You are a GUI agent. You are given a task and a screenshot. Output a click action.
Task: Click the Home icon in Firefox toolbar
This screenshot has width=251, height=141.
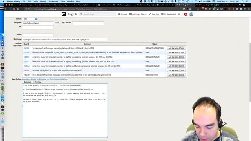coord(18,9)
